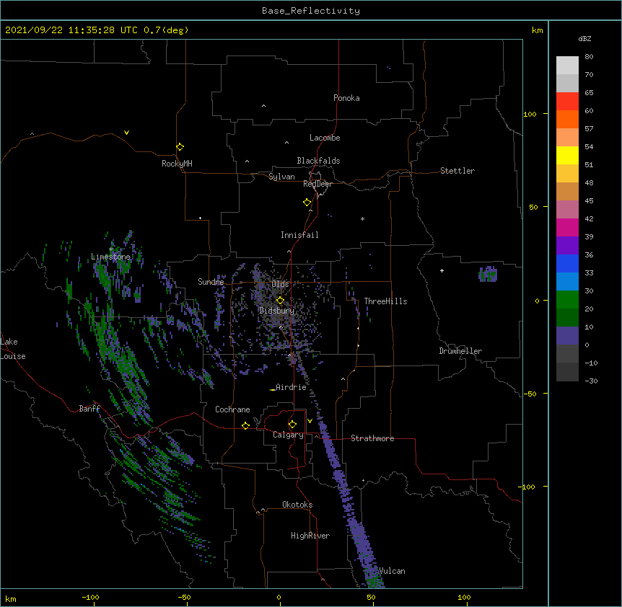Image resolution: width=622 pixels, height=607 pixels.
Task: Click the Lacombe city label
Action: click(x=325, y=138)
